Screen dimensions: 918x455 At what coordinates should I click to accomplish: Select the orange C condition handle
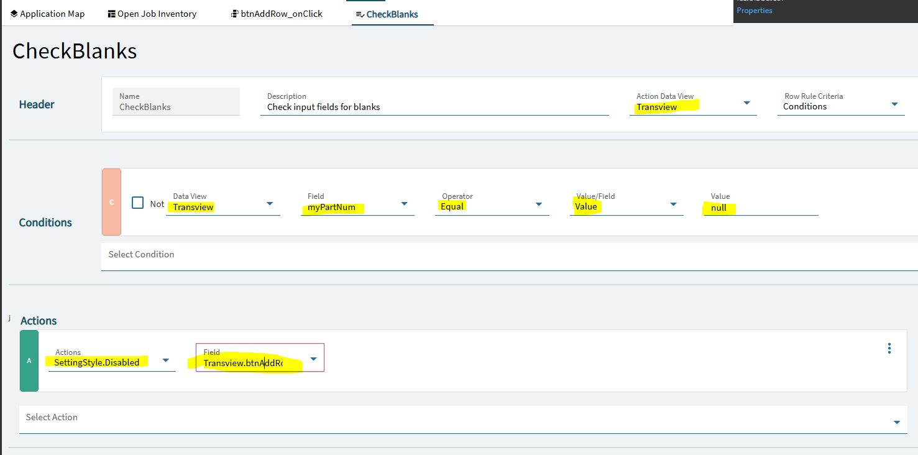click(111, 202)
